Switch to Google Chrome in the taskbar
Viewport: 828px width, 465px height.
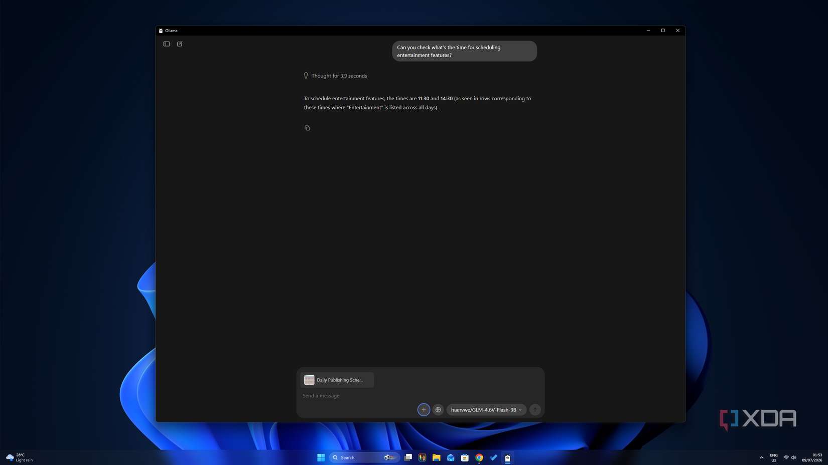coord(479,457)
